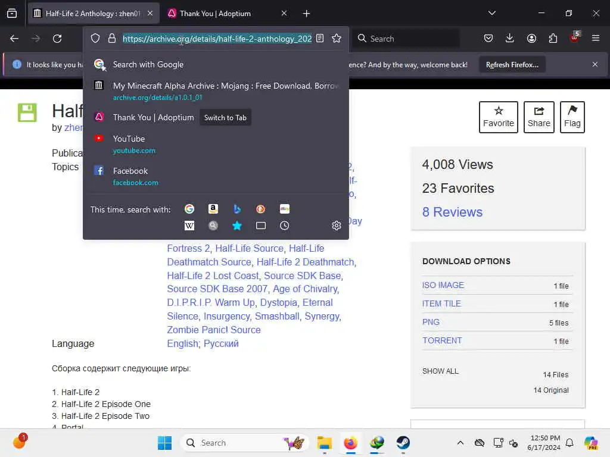This screenshot has width=610, height=457.
Task: Open tracking protection shield icon
Action: pyautogui.click(x=95, y=39)
